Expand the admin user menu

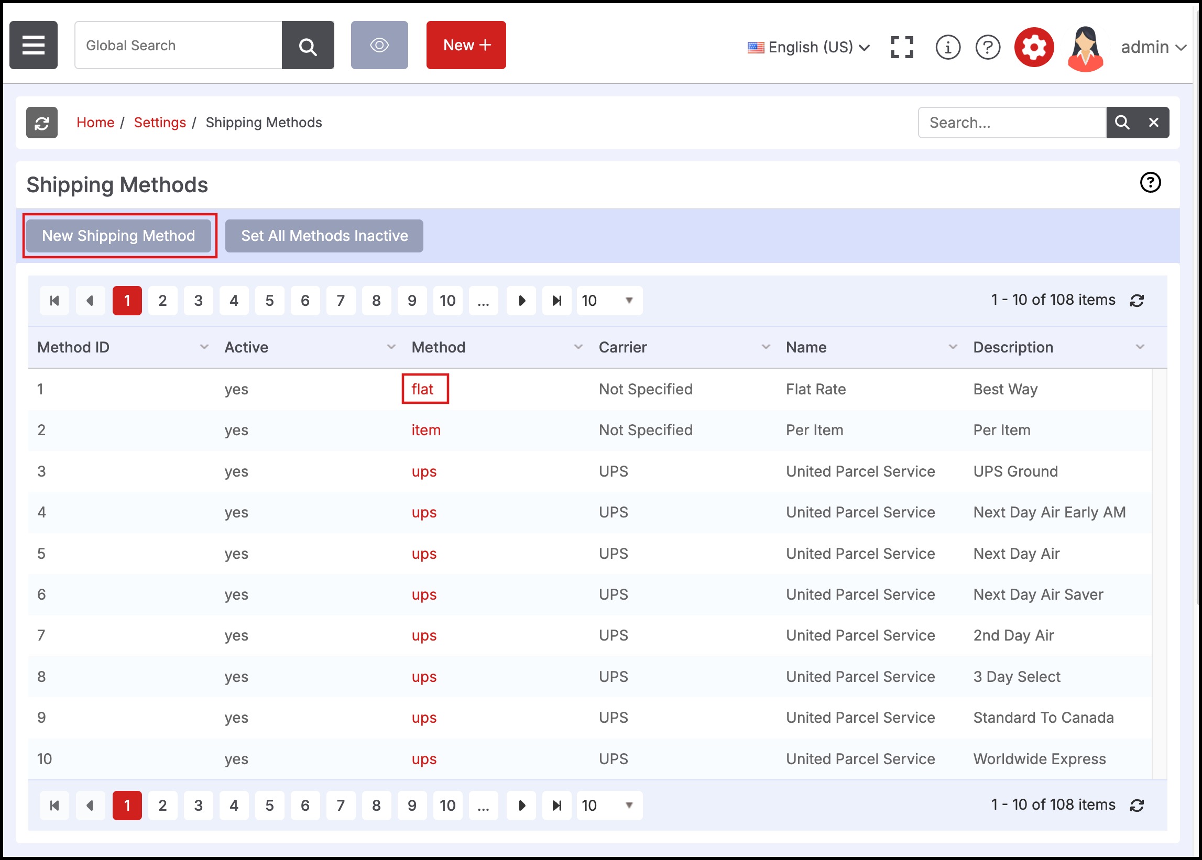[x=1153, y=47]
